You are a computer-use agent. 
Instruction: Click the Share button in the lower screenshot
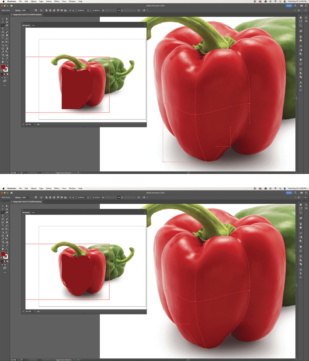[289, 193]
